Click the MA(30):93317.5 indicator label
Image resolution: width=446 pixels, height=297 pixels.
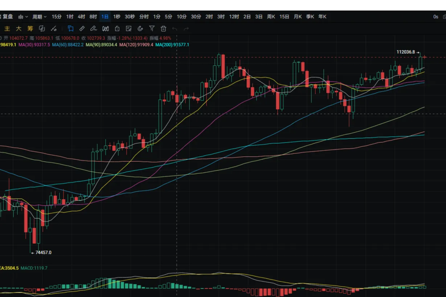34,45
